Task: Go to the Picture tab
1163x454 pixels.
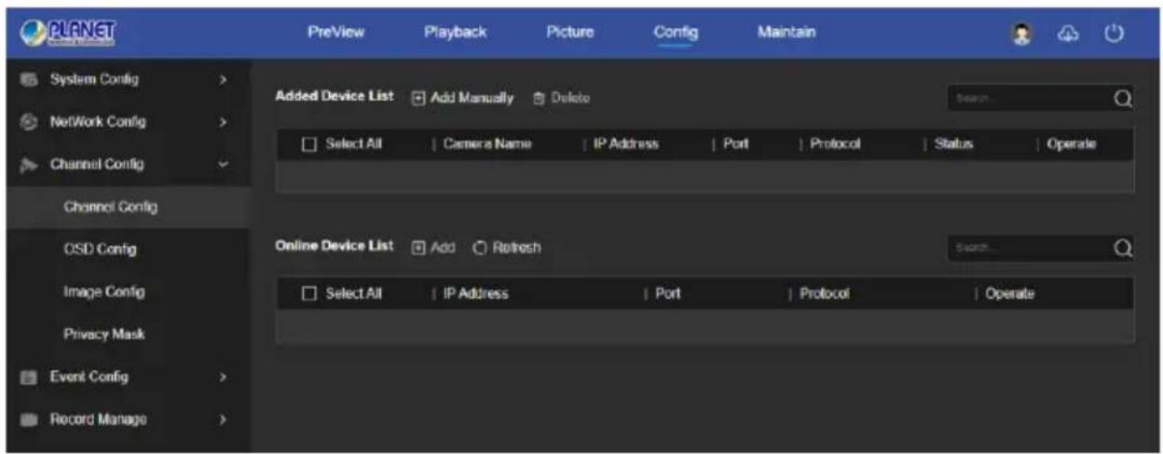Action: [x=569, y=33]
